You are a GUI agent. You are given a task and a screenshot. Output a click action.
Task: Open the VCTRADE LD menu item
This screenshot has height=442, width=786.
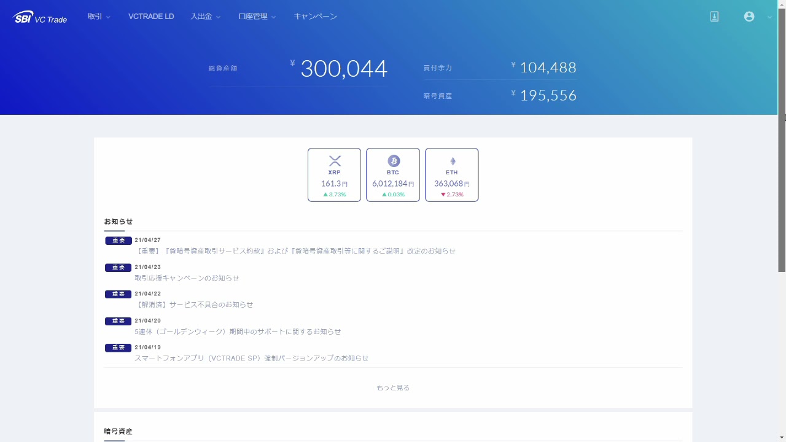(x=151, y=17)
